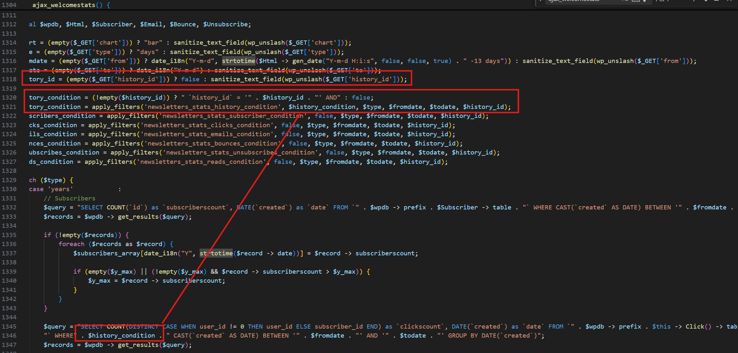
Task: Click $y_max assignment on line 1340
Action: (x=99, y=281)
